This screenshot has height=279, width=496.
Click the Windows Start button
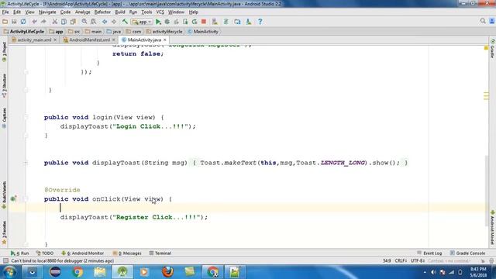[9, 272]
